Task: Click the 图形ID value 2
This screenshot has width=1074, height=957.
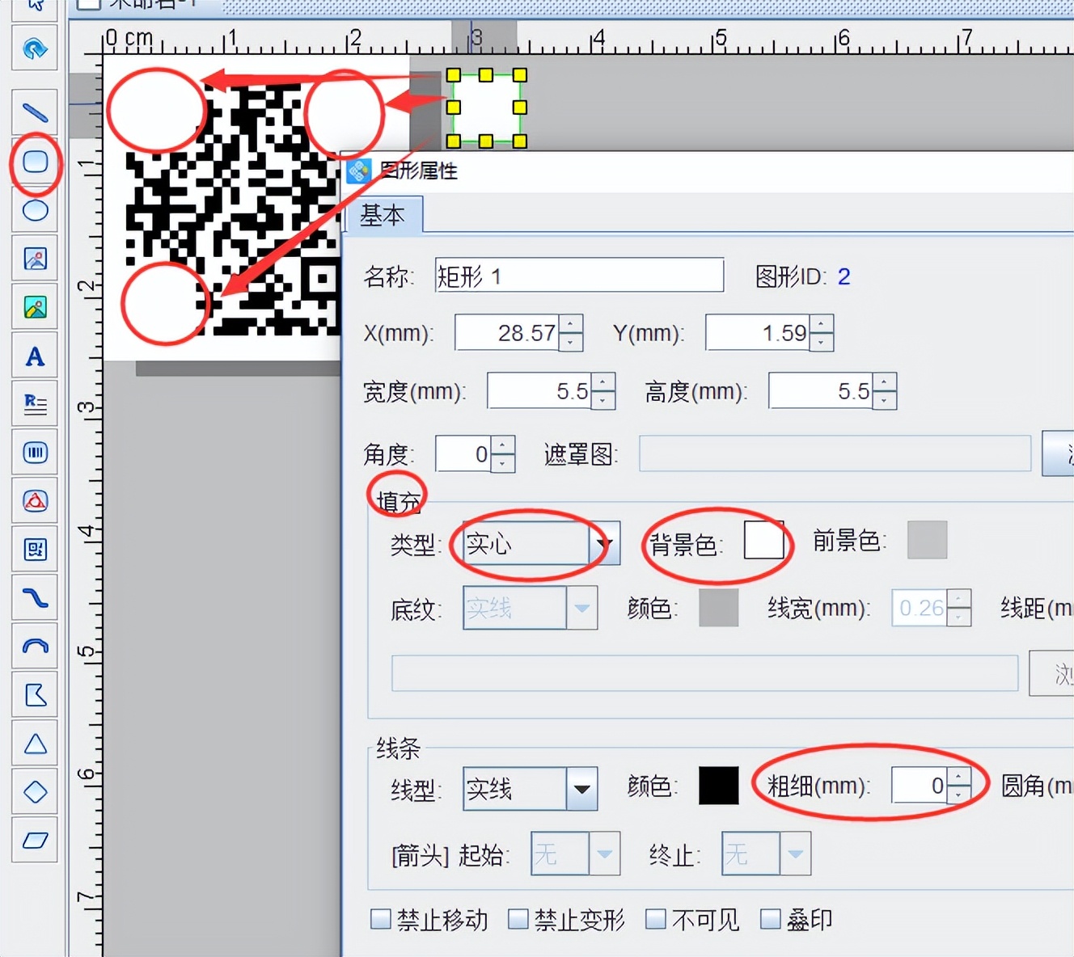Action: (x=844, y=276)
